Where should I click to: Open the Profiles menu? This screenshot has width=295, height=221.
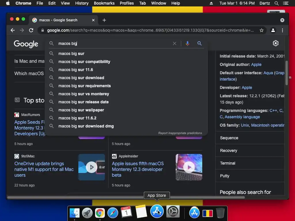pyautogui.click(x=127, y=3)
